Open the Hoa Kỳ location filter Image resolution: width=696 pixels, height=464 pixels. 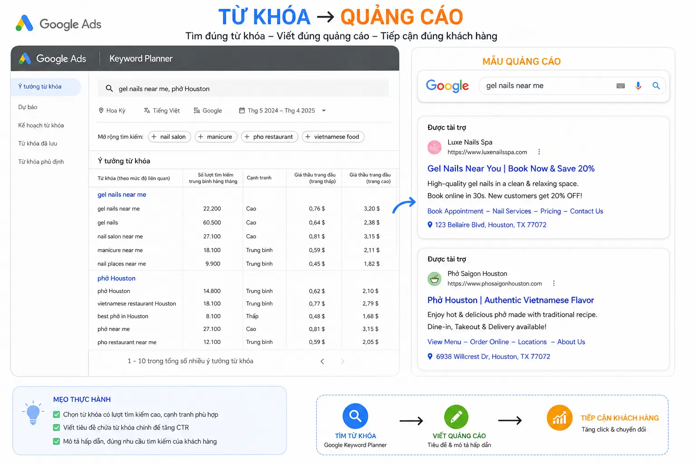click(x=112, y=110)
